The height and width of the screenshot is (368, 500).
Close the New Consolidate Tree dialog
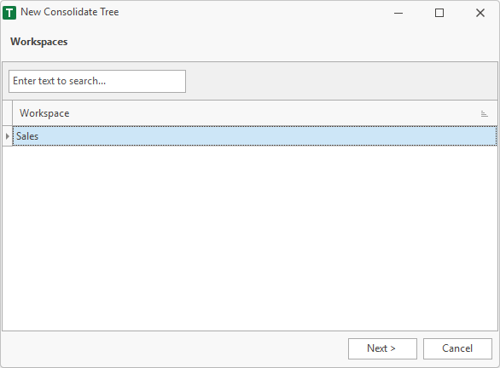click(x=480, y=13)
